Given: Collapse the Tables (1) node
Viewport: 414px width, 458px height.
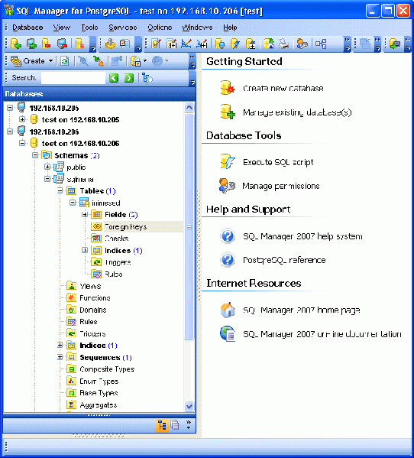Looking at the screenshot, I should [60, 190].
